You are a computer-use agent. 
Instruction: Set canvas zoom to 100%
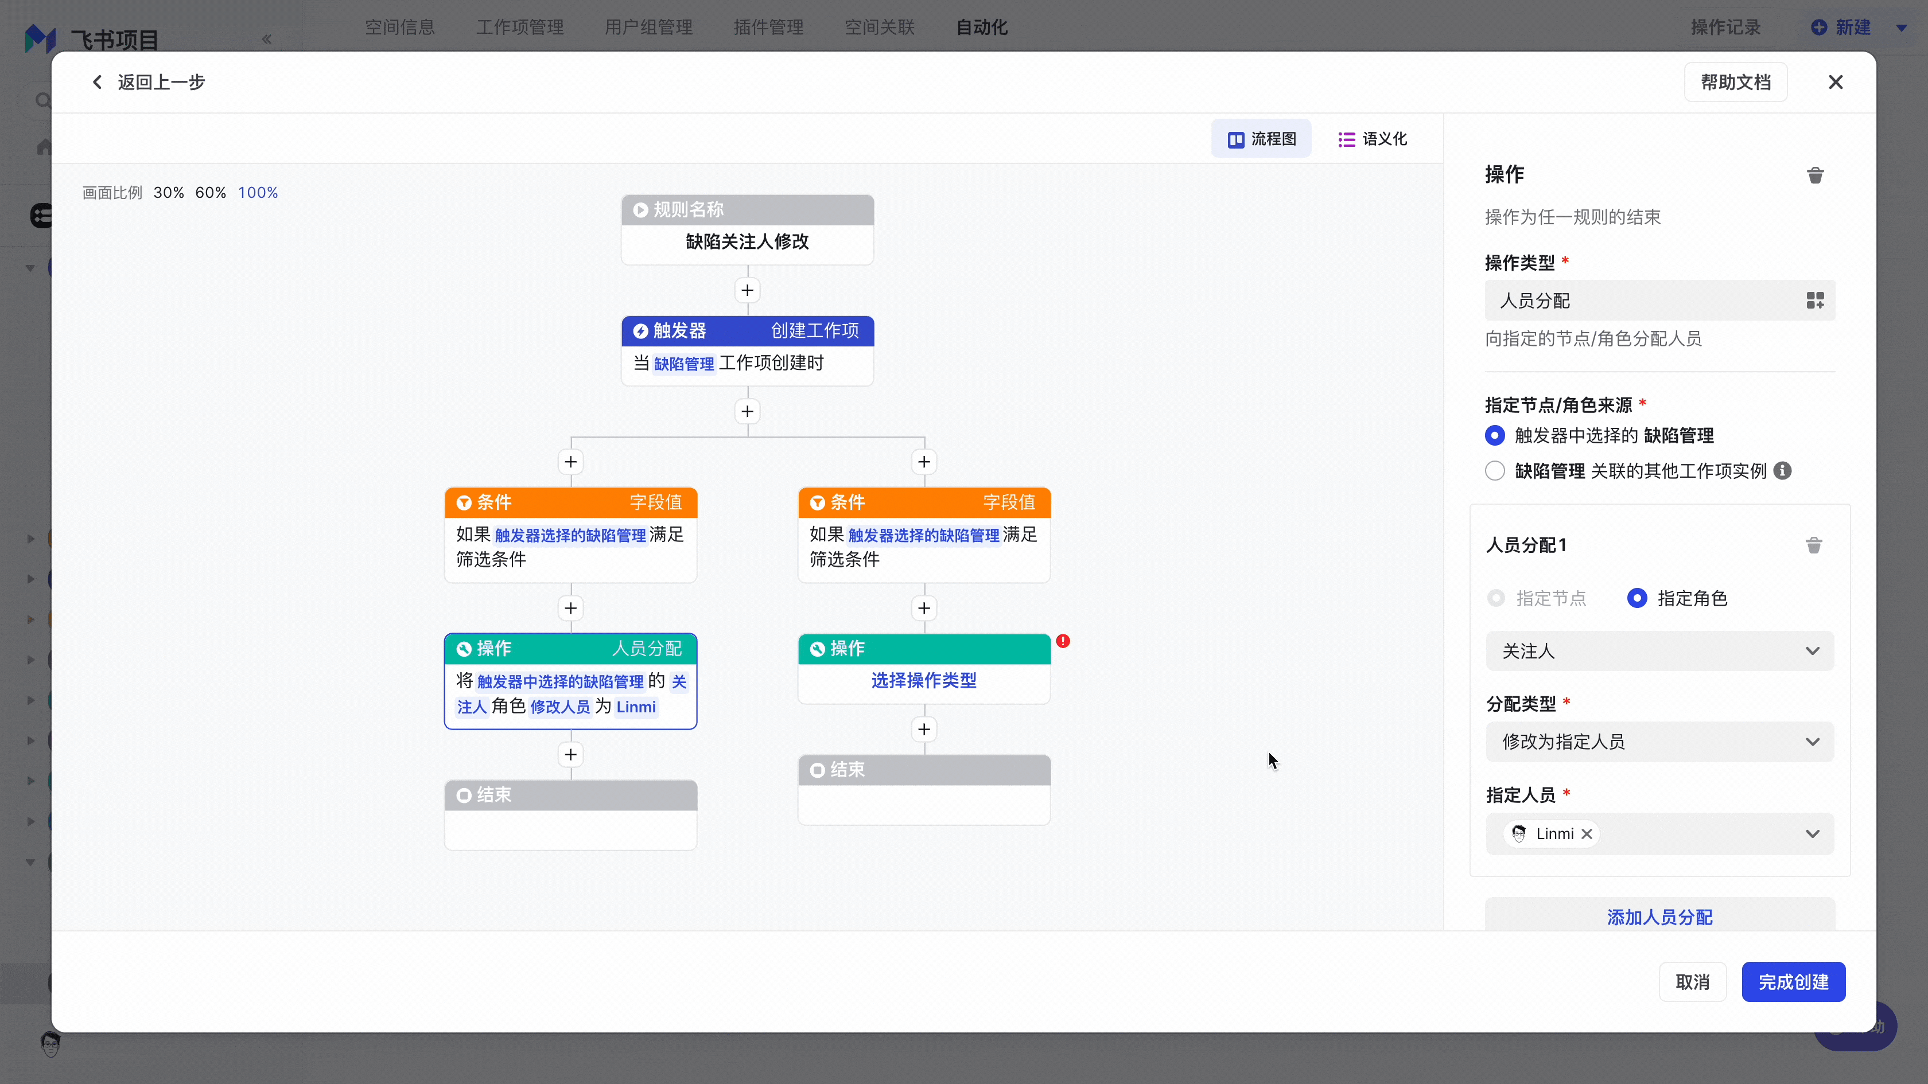pos(258,192)
